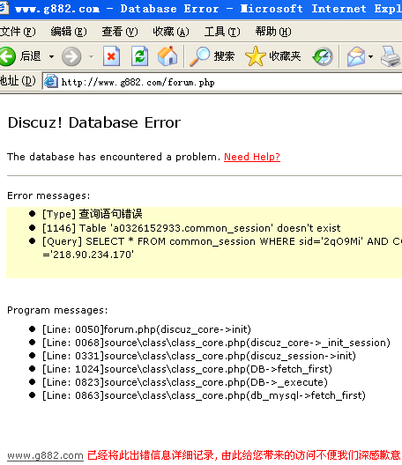Open Search with magnifying glass icon
The height and width of the screenshot is (465, 402).
tap(212, 56)
